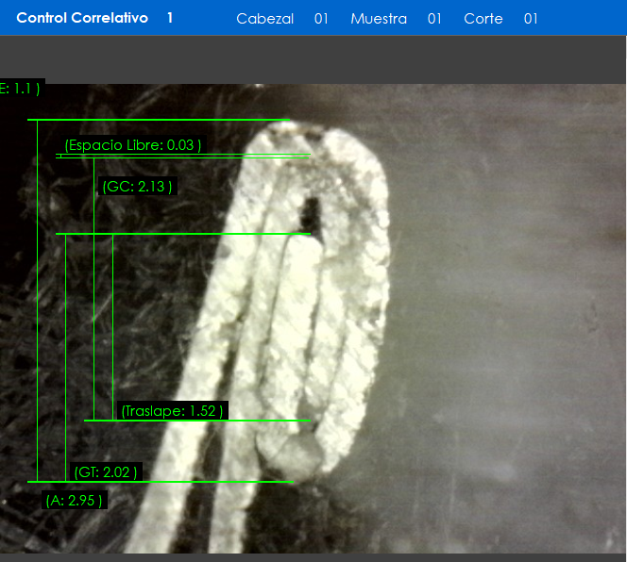Image resolution: width=627 pixels, height=562 pixels.
Task: Click the Corte label in header
Action: [x=483, y=19]
